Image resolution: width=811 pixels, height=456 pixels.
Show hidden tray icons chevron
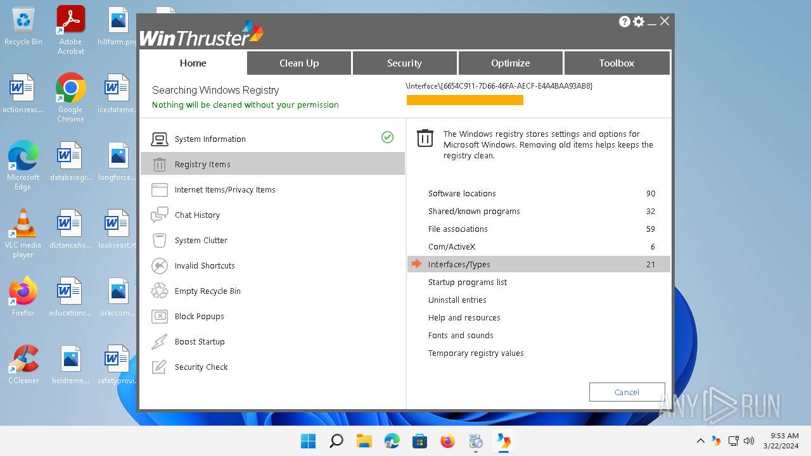pyautogui.click(x=700, y=441)
